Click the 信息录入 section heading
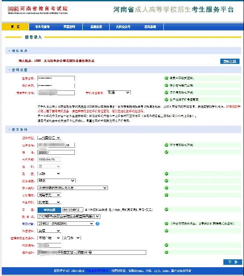Screen dimensions: 244x276 [x=33, y=37]
